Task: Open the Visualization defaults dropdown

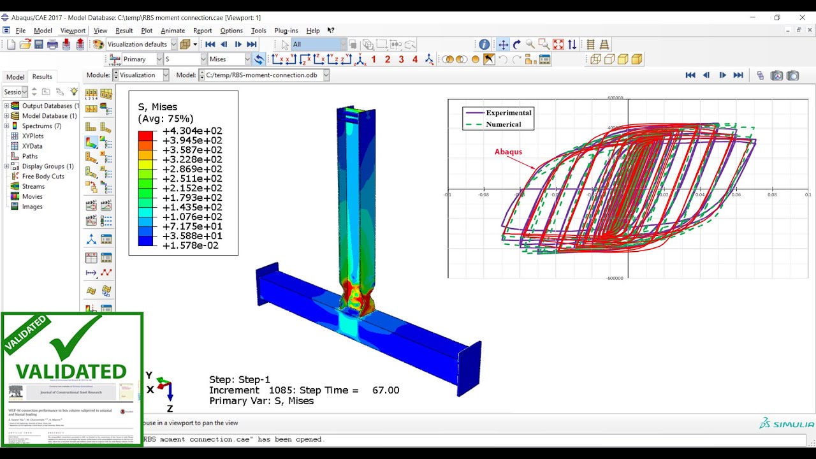Action: pos(173,44)
